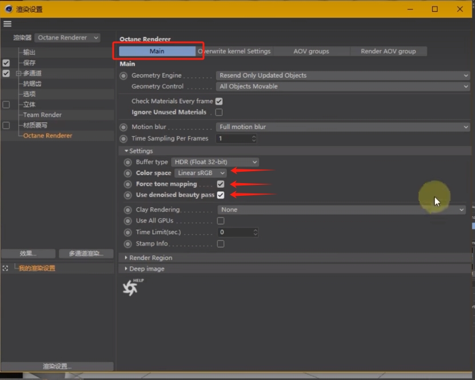
Task: Select 选项 in the settings tree
Action: coord(29,94)
